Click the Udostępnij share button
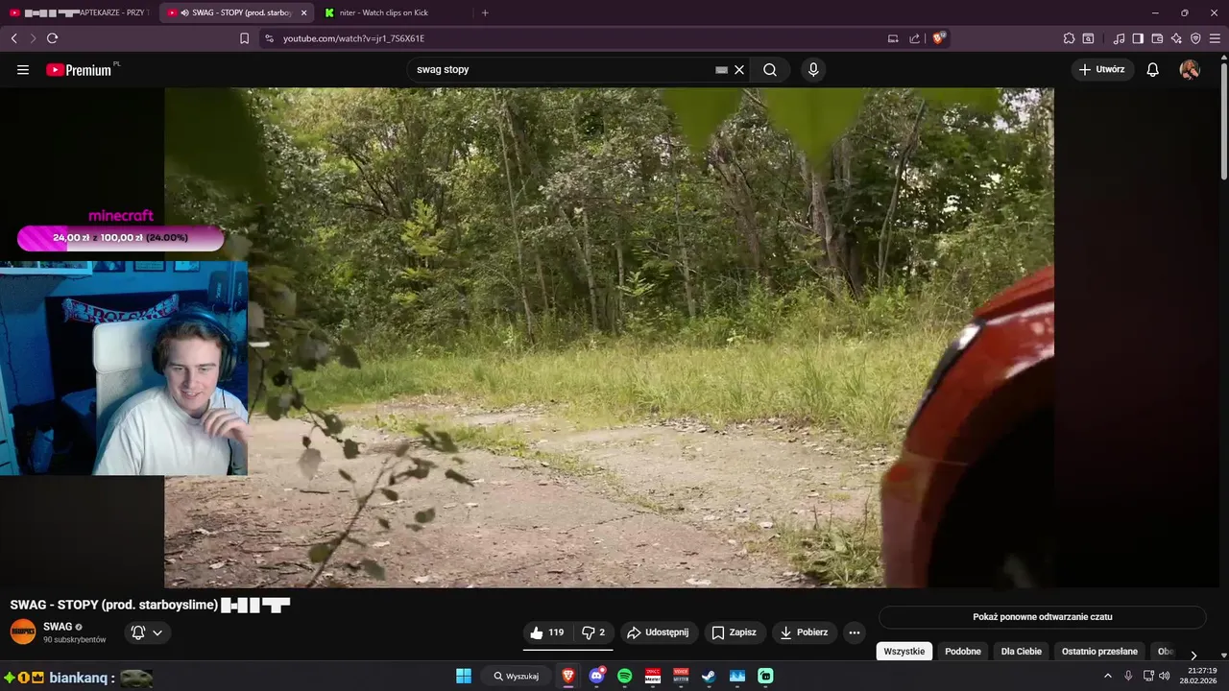The image size is (1229, 691). [658, 632]
